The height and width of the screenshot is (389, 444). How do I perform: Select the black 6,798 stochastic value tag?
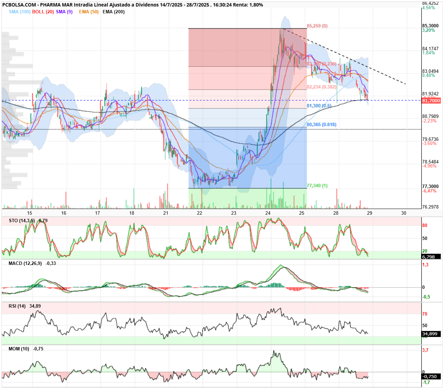point(431,257)
